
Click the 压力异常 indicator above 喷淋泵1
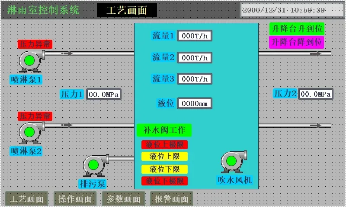click(x=35, y=44)
